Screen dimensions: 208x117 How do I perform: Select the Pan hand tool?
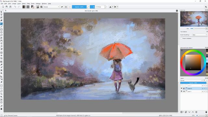1,109
